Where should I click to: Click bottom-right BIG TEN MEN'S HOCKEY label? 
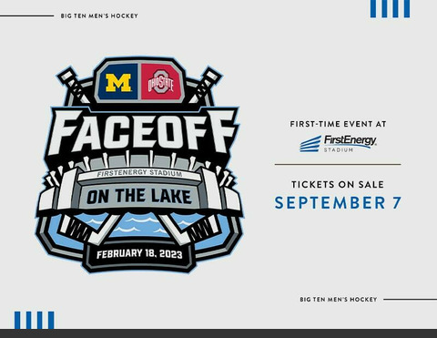click(339, 300)
